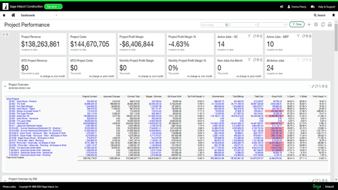Click the move handle icon beside Project Revenue
Screen dimensions: 338x190
pyautogui.click(x=3, y=35)
